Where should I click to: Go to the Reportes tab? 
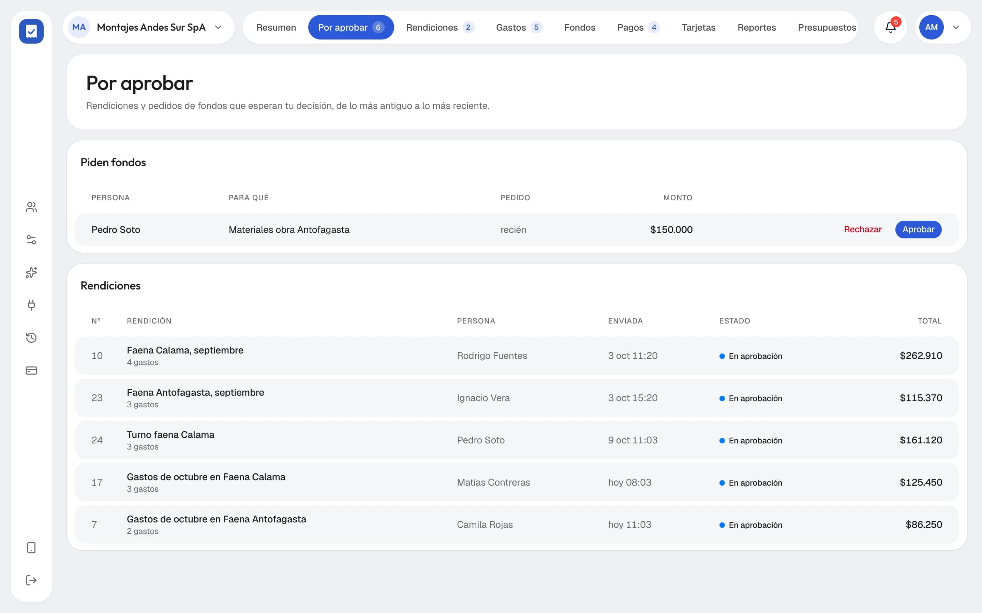(x=756, y=28)
